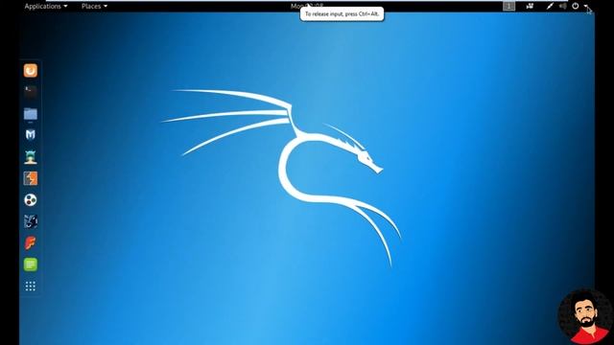Open the clock and calendar in top bar
614x345 pixels.
307,6
